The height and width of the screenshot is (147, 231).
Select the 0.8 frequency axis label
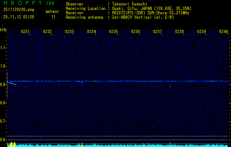(x=3, y=103)
